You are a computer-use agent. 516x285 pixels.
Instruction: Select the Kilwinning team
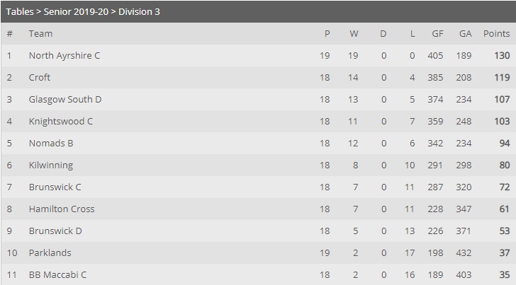(x=51, y=165)
